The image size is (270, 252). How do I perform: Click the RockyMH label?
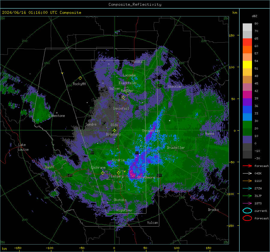[x=79, y=84]
